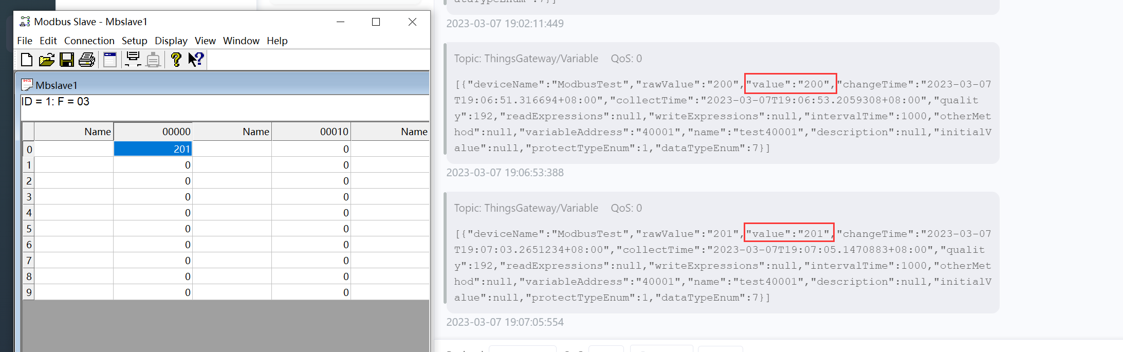Open the File menu

click(25, 41)
